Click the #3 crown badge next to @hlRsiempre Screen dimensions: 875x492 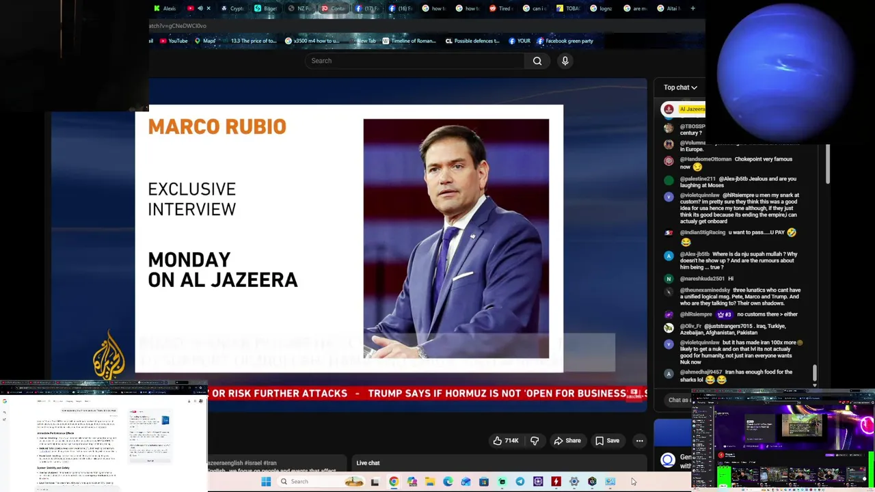click(724, 315)
